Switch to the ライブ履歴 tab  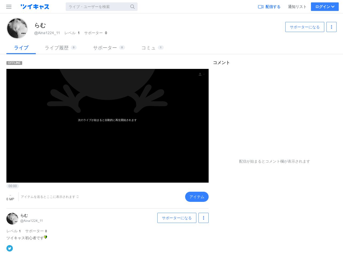point(60,48)
